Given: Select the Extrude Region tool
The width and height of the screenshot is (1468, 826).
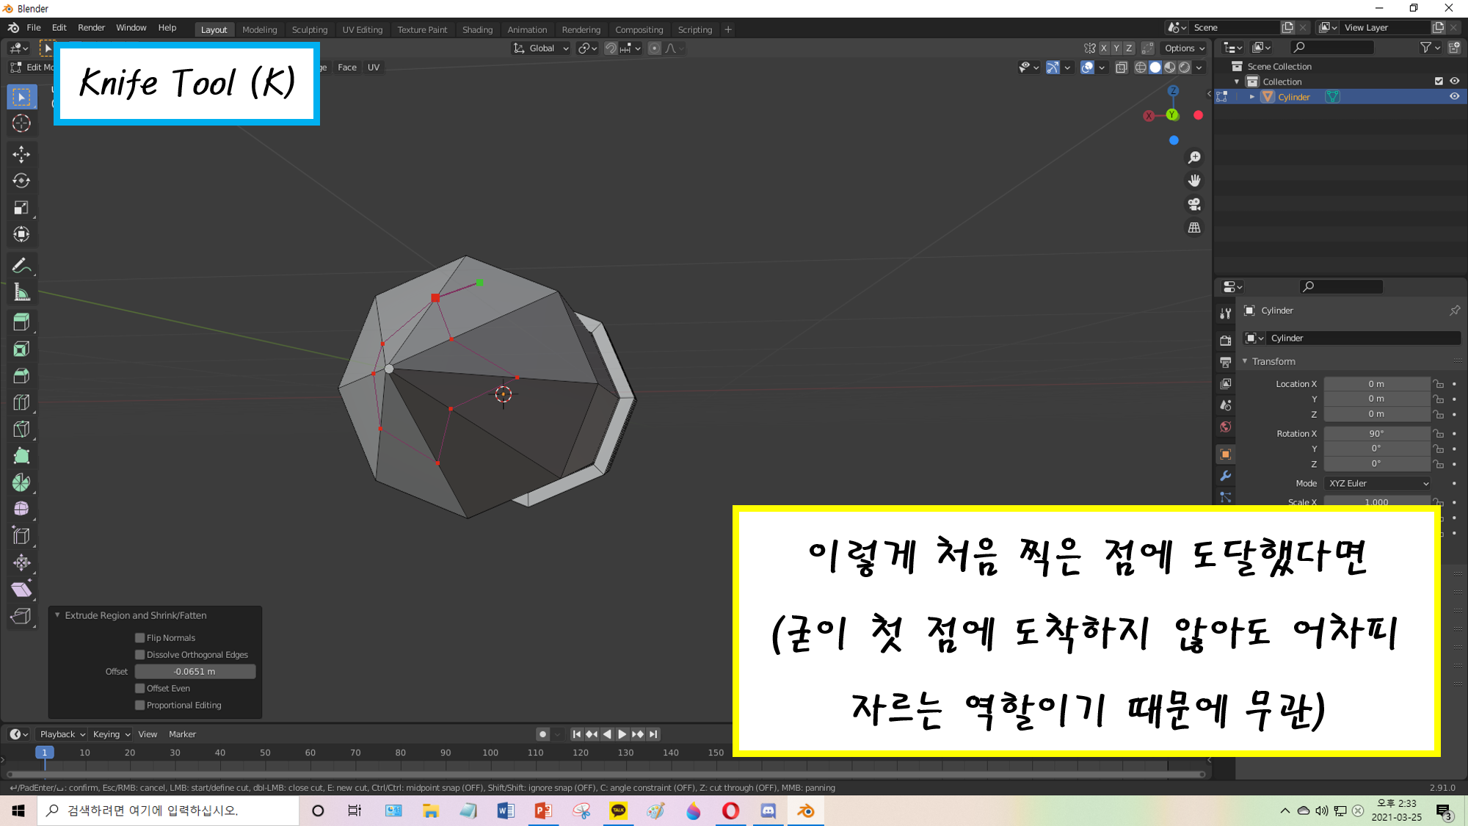Looking at the screenshot, I should 21,322.
